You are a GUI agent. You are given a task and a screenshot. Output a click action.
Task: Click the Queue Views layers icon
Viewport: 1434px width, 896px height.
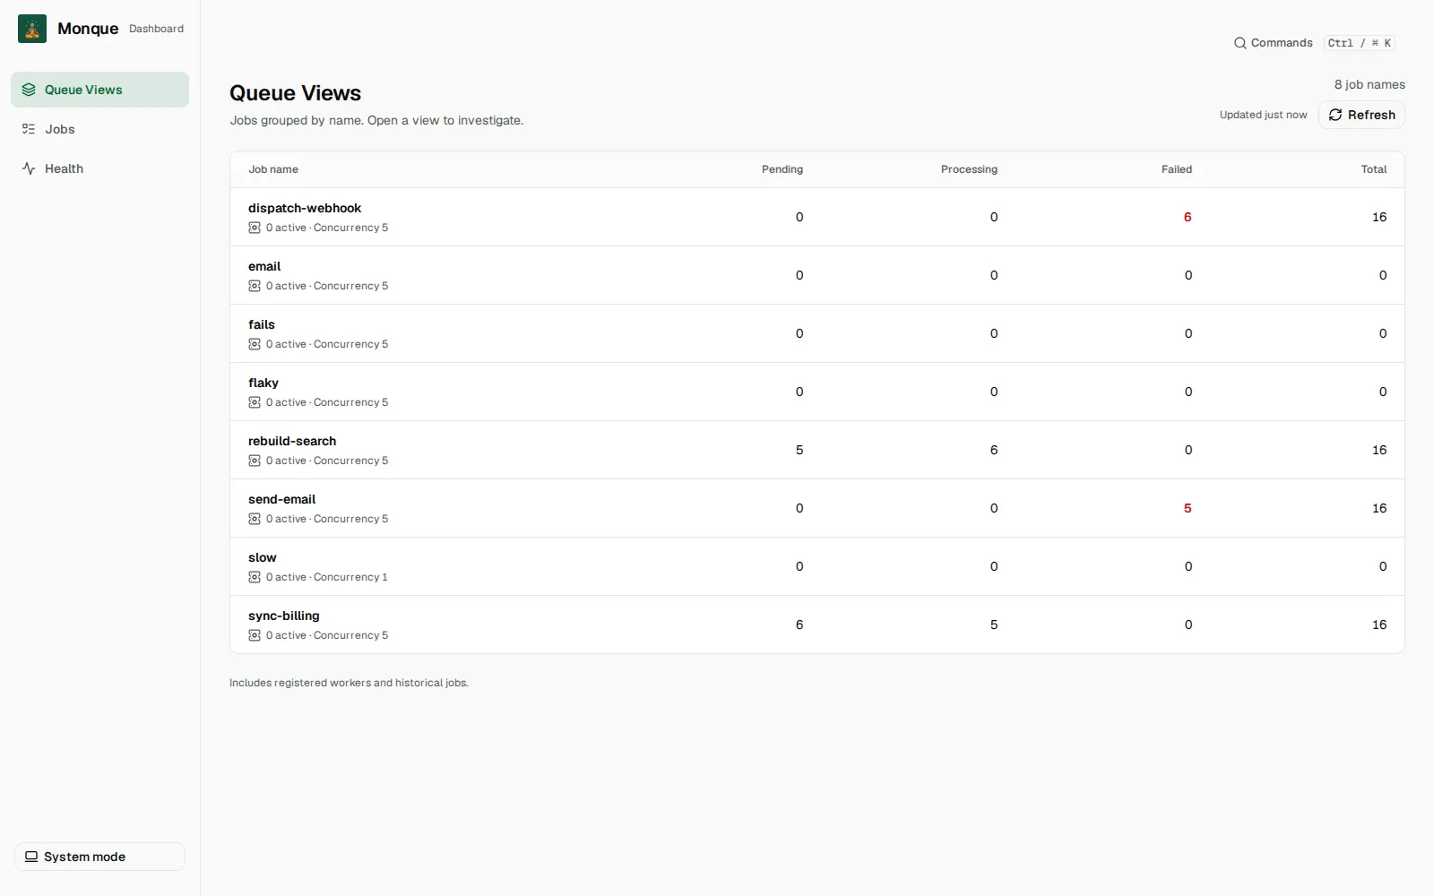29,90
